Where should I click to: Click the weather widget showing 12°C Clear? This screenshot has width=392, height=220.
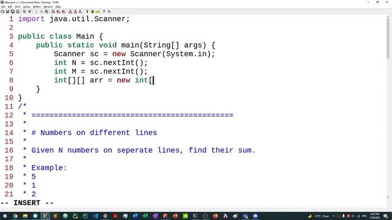tap(318, 216)
